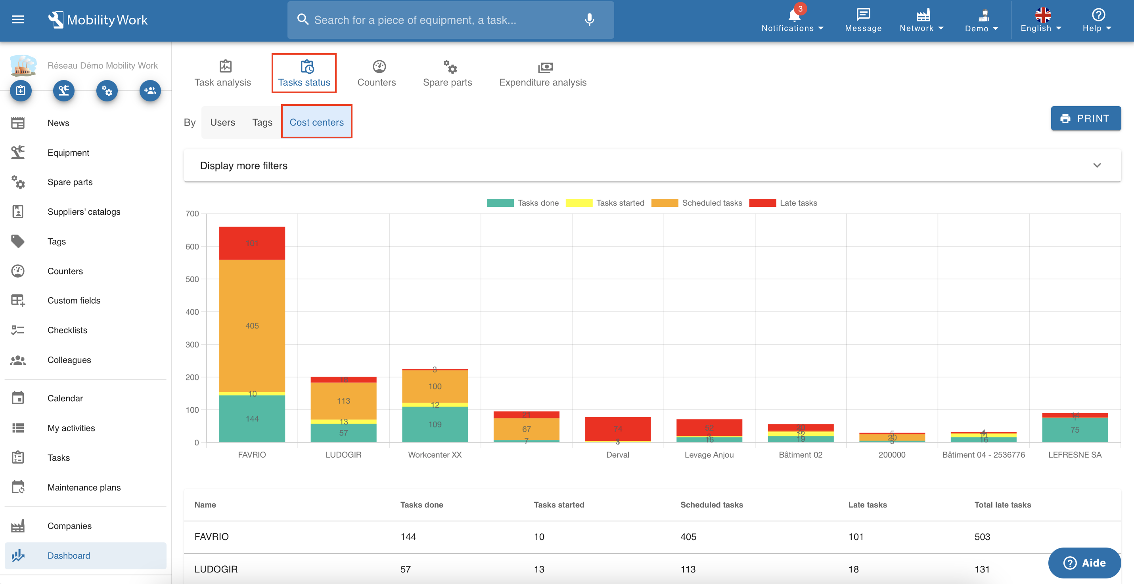Open the Demo account dropdown arrow
The width and height of the screenshot is (1134, 584).
tap(995, 29)
